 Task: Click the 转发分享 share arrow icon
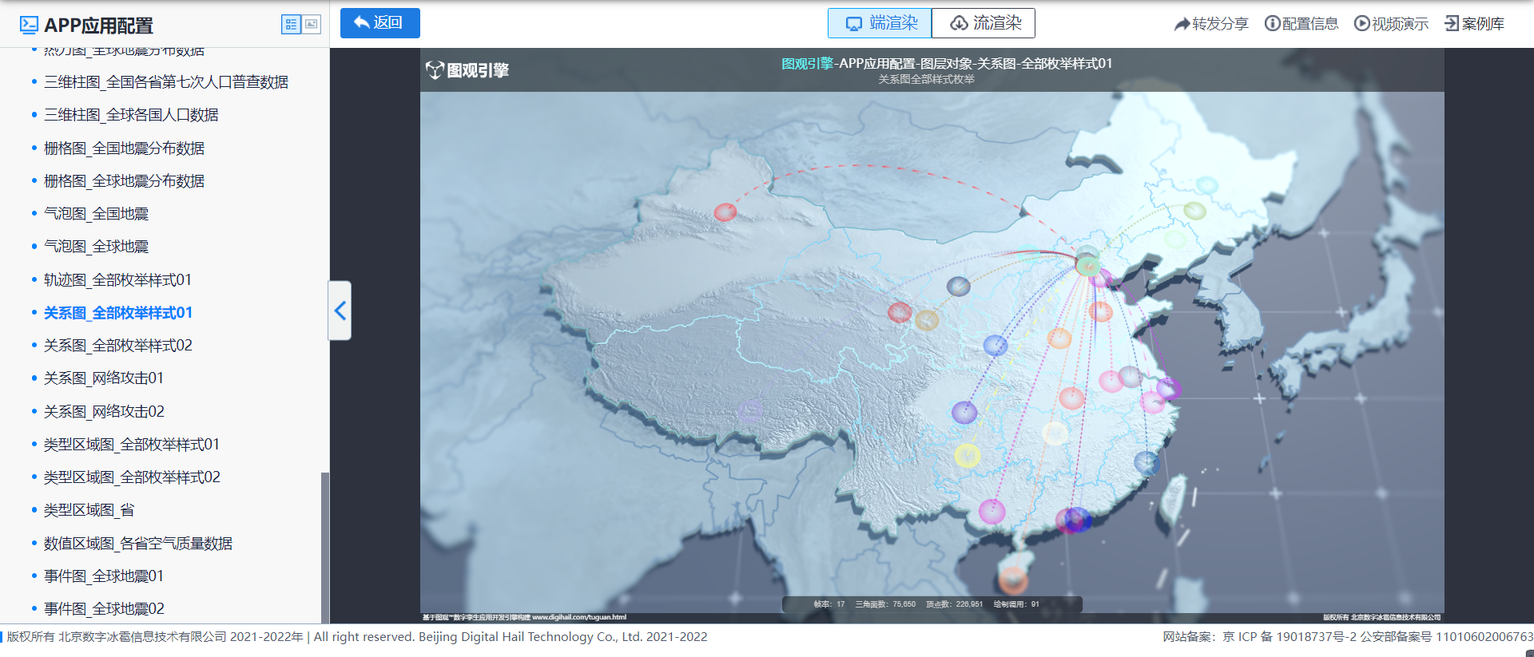click(1182, 24)
